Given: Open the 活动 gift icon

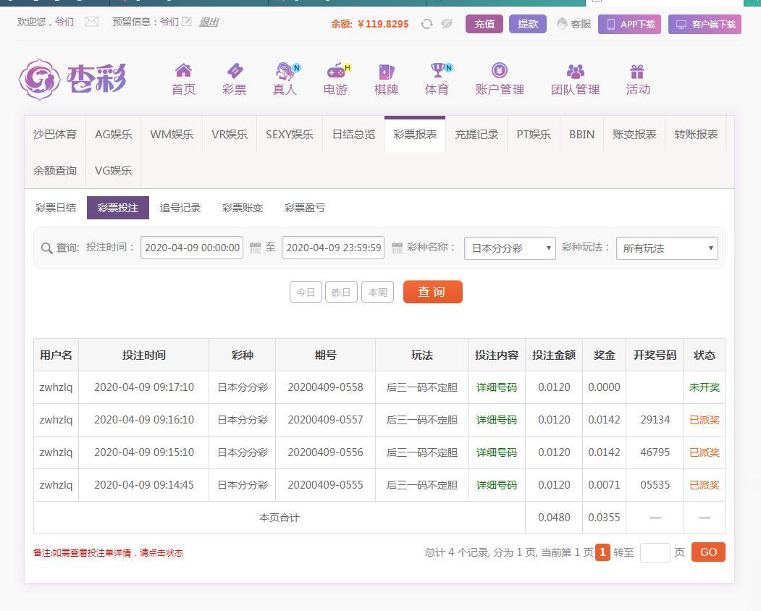Looking at the screenshot, I should [637, 71].
